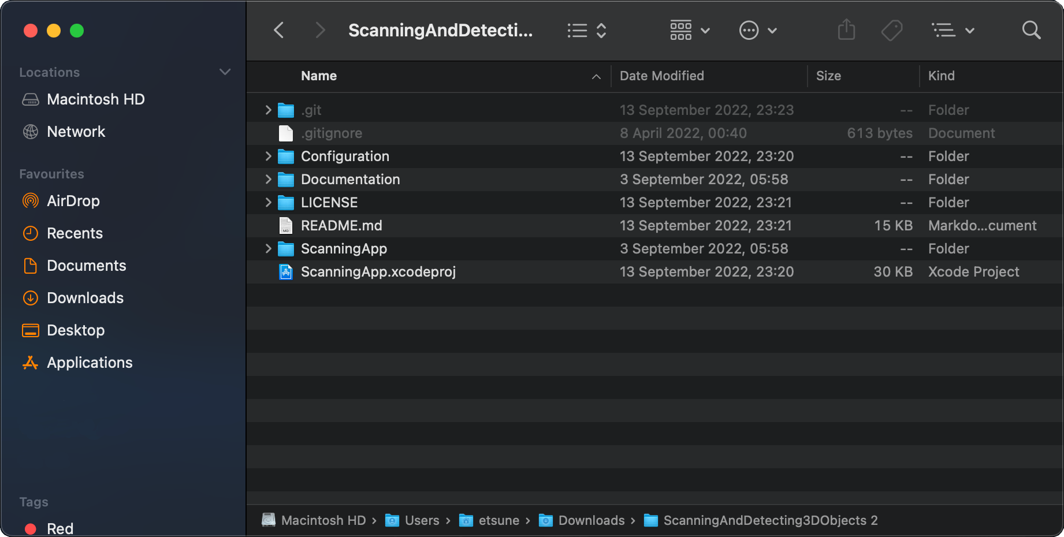Open the Action ellipsis menu
Screen dimensions: 1064x537
click(757, 30)
